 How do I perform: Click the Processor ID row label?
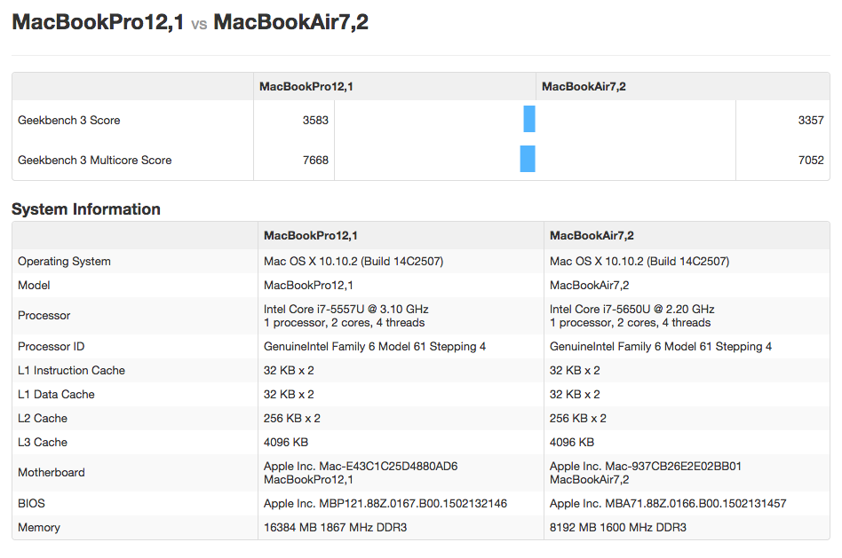coord(51,347)
